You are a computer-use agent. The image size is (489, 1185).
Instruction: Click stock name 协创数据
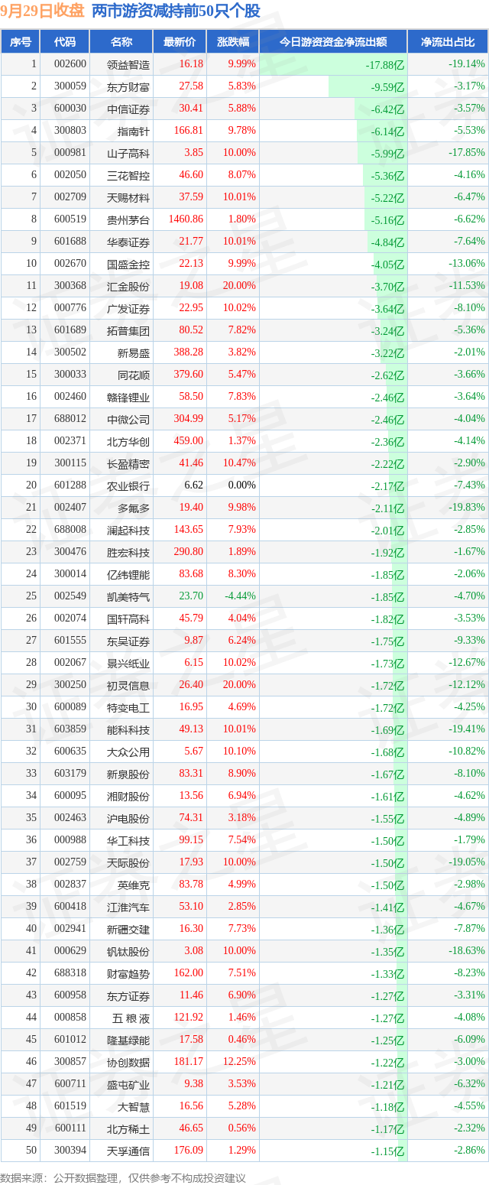tap(128, 1063)
